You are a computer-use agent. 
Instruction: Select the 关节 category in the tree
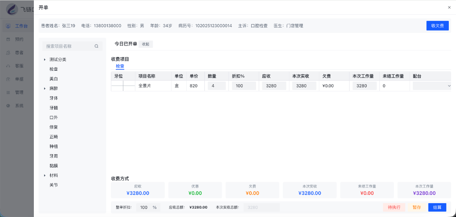pos(54,185)
